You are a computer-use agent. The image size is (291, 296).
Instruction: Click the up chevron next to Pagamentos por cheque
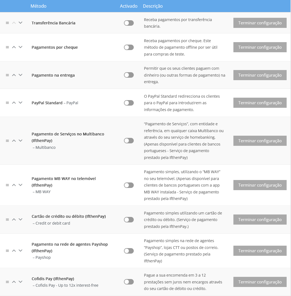[14, 47]
